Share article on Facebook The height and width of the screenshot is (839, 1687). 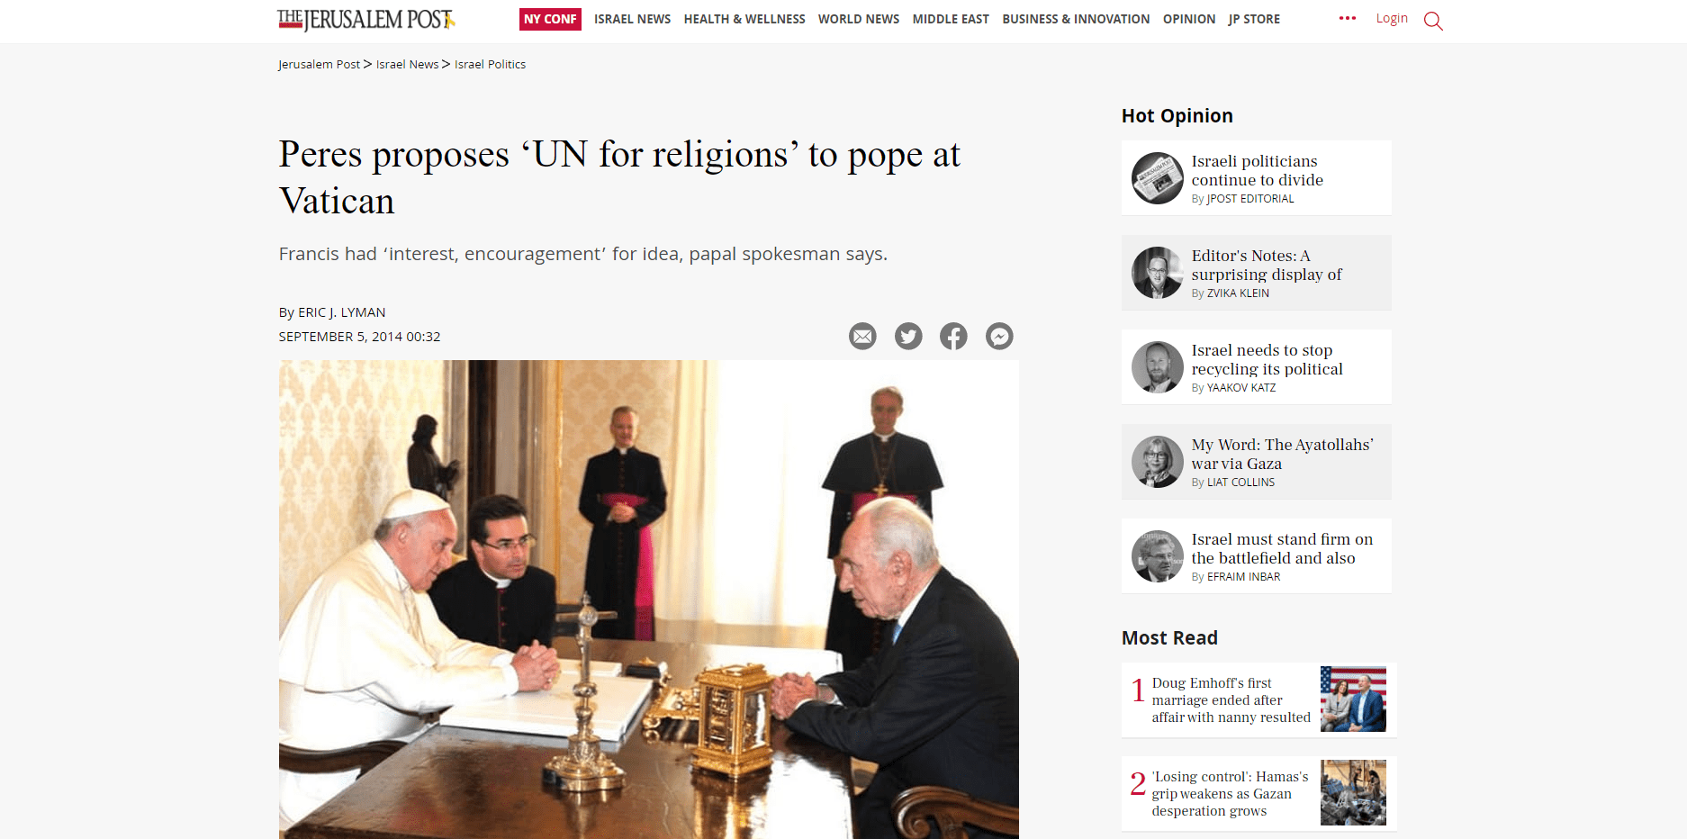point(953,337)
